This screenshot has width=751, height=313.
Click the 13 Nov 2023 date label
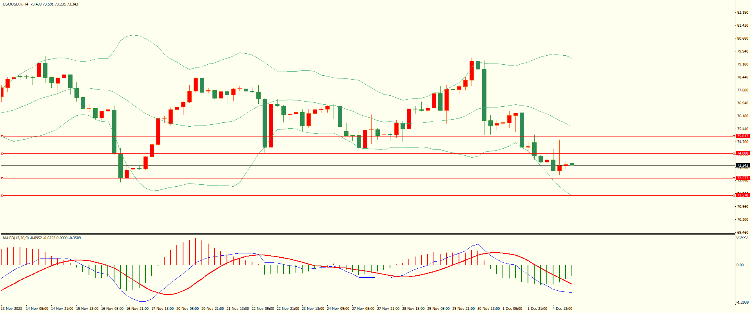12,309
